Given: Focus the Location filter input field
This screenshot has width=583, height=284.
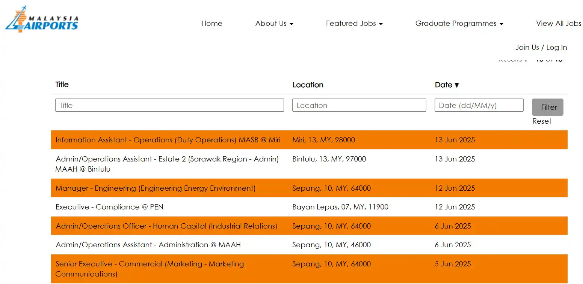Looking at the screenshot, I should point(359,105).
